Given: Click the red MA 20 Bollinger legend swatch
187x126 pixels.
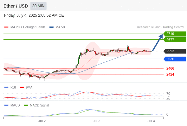Looking at the screenshot, I should (x=6, y=27).
